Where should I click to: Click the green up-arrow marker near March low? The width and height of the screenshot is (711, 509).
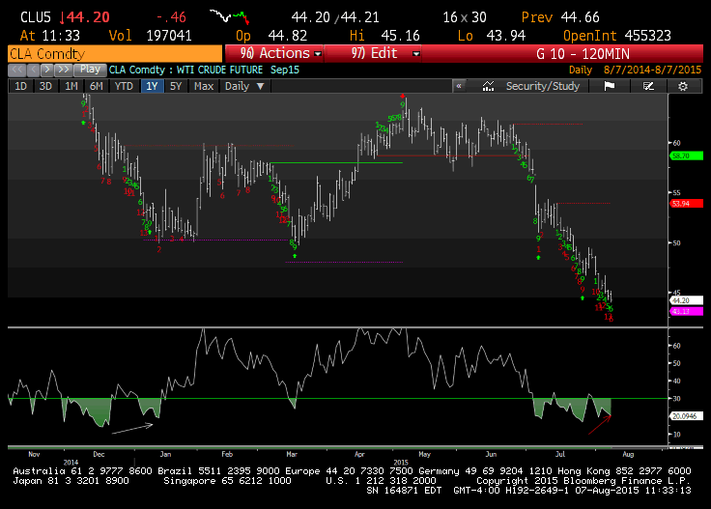click(295, 256)
